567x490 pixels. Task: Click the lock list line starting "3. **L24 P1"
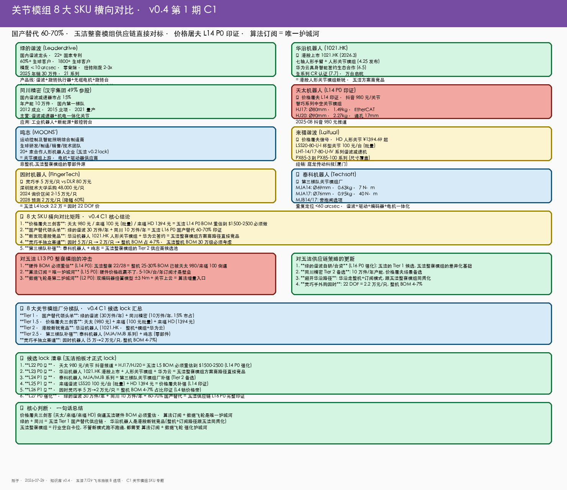(108, 378)
